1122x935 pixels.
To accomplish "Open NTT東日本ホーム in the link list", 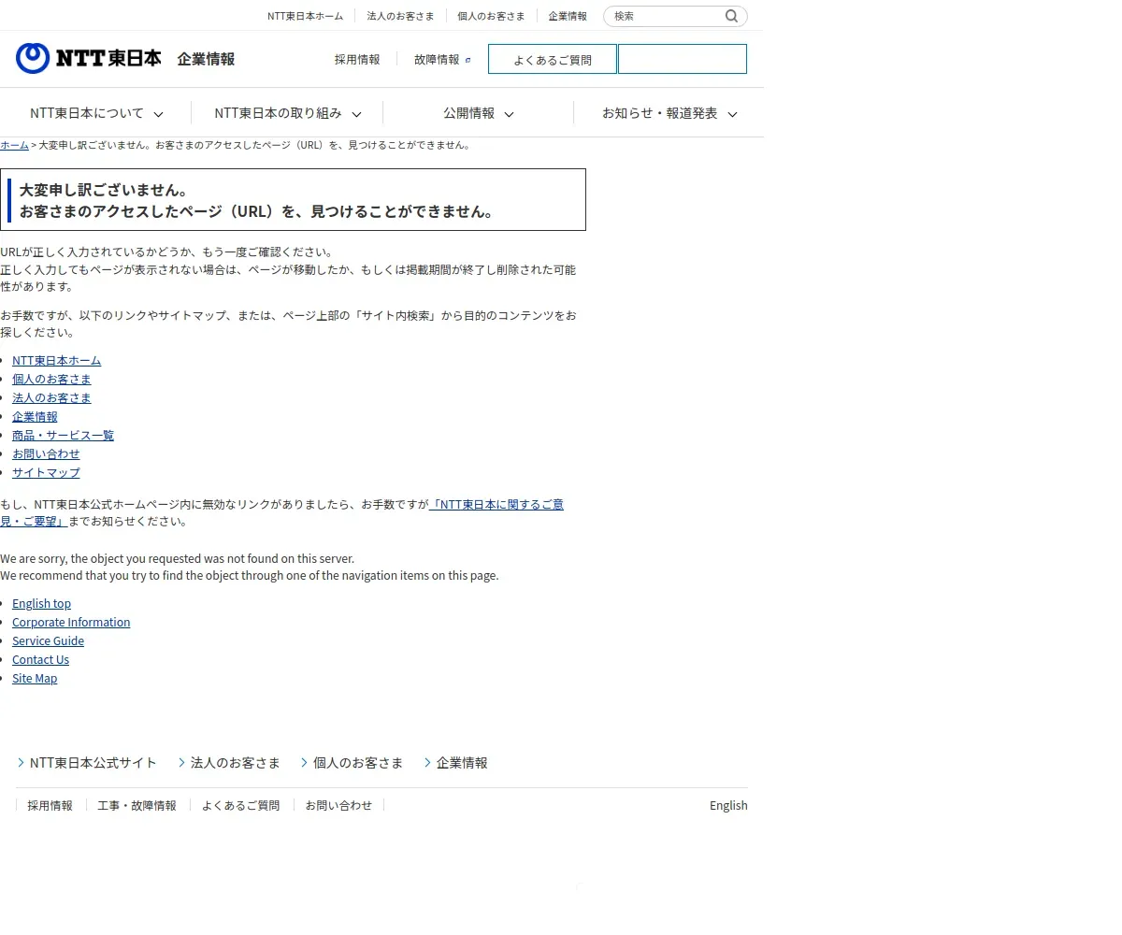I will (x=56, y=360).
